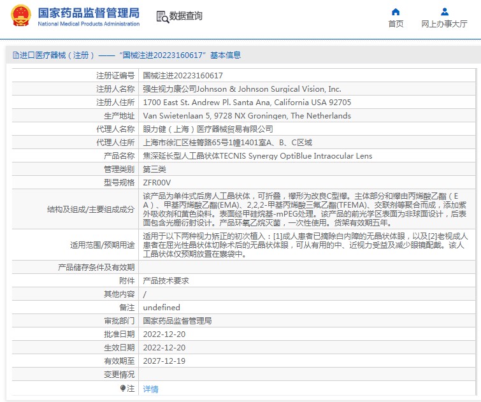Select remarks value undefined
The width and height of the screenshot is (481, 402).
tap(162, 308)
